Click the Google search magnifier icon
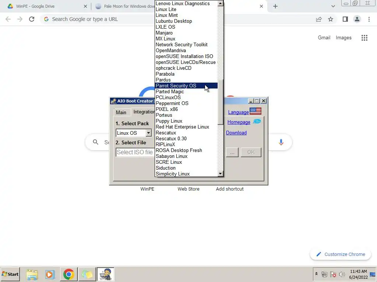This screenshot has height=282, width=377. pos(95,142)
